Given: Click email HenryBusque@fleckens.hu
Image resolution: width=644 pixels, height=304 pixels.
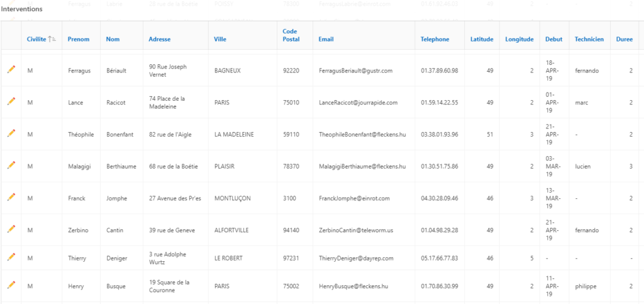Looking at the screenshot, I should [353, 286].
